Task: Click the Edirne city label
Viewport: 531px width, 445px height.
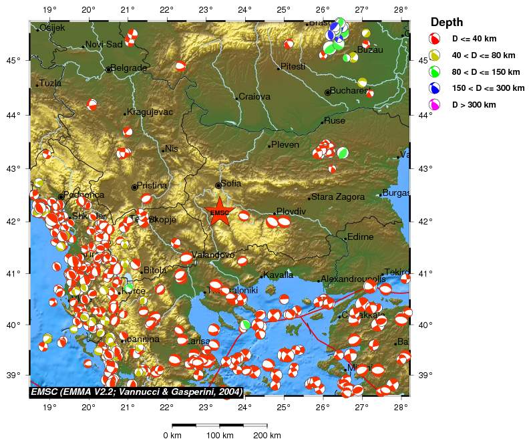Action: coord(360,237)
